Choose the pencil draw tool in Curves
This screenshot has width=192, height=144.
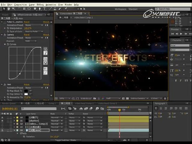(45, 53)
